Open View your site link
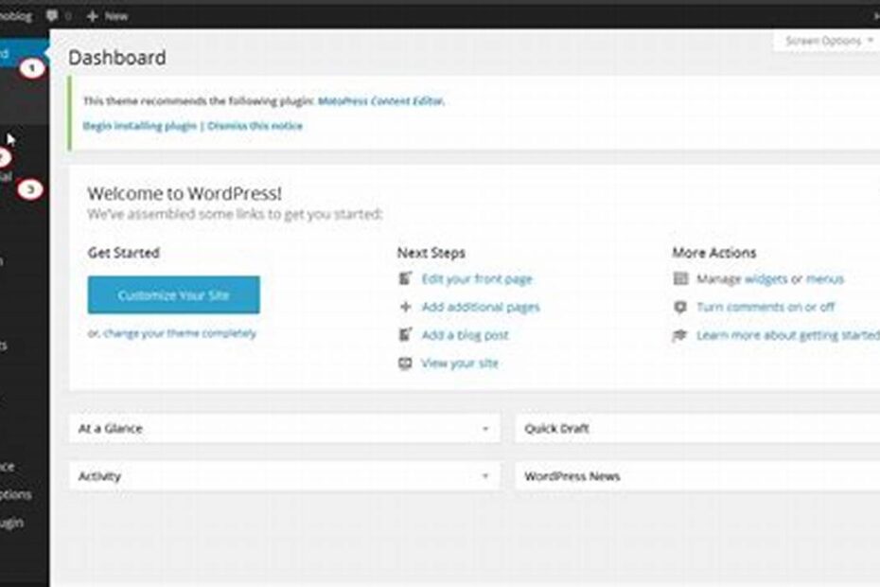880x587 pixels. [x=460, y=364]
